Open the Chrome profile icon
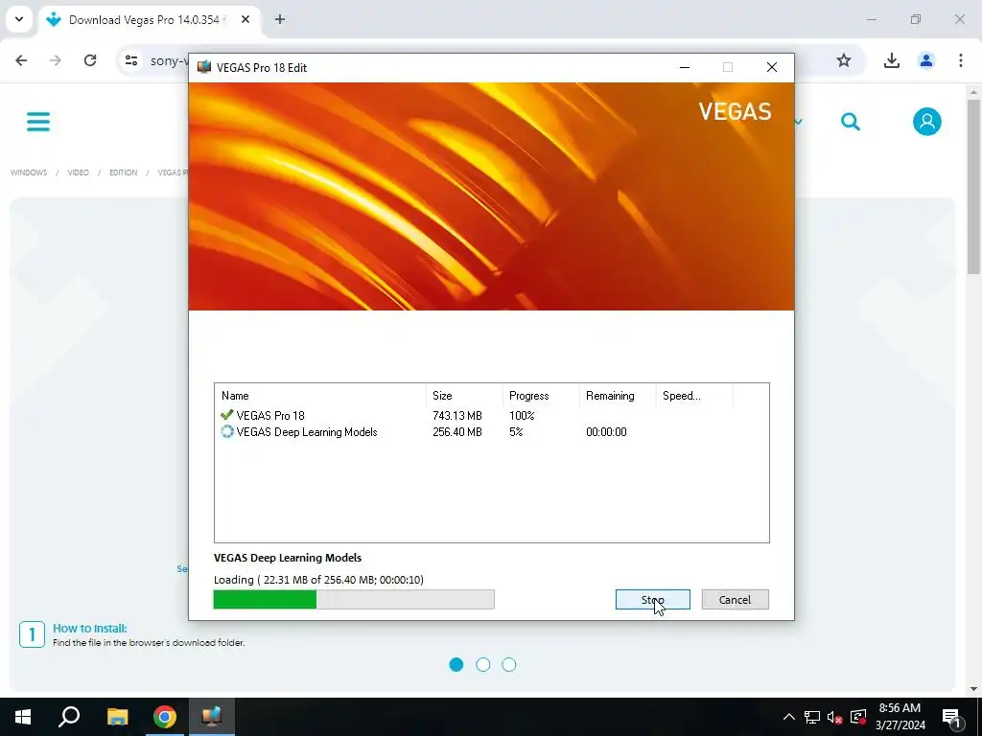Viewport: 982px width, 736px height. [925, 60]
